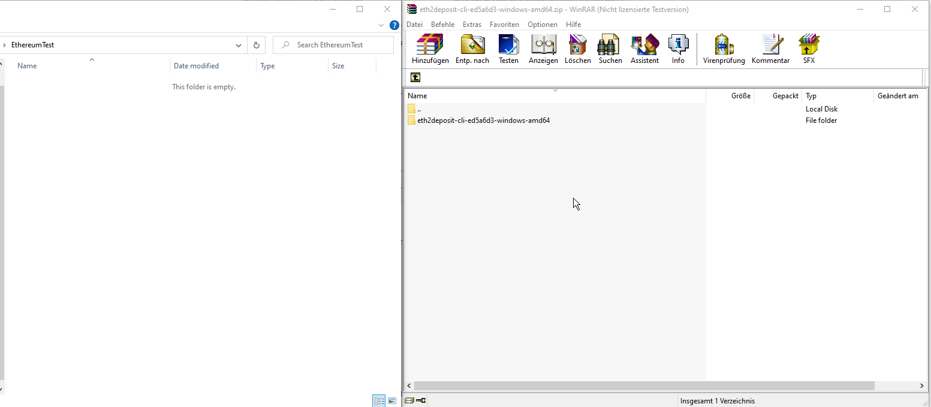This screenshot has height=407, width=931.
Task: Refresh the EthereumTest folder in Explorer
Action: point(256,45)
